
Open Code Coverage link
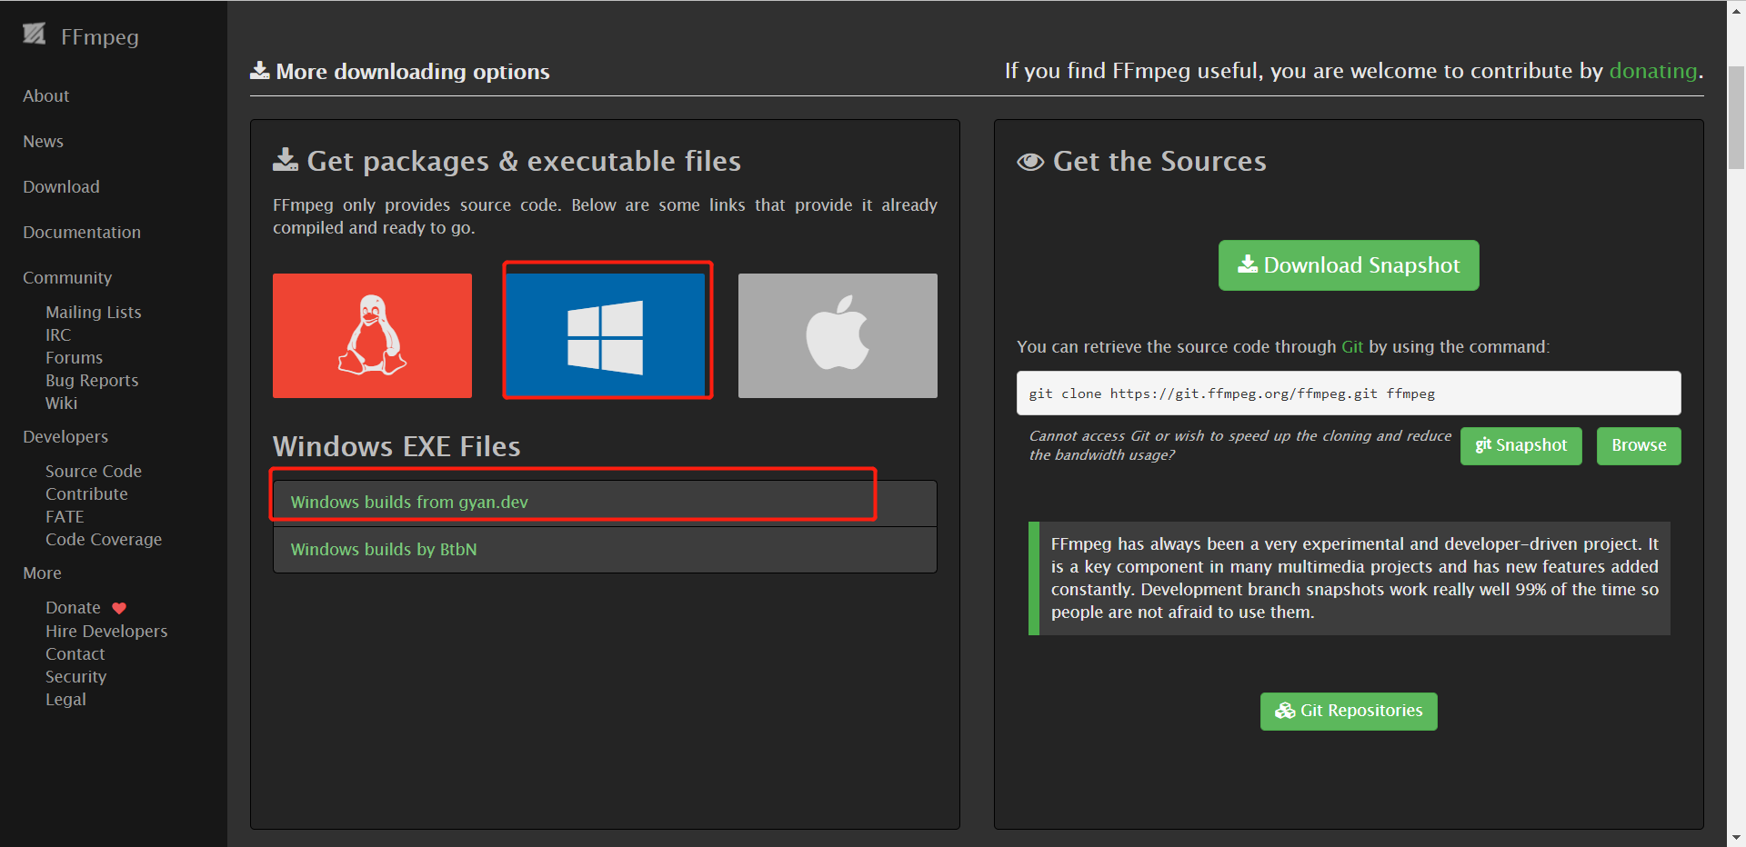tap(104, 540)
